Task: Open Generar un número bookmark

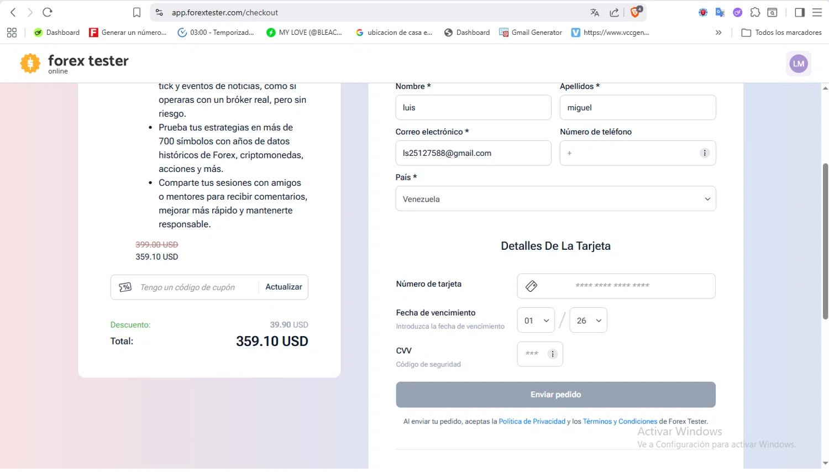Action: 128,33
